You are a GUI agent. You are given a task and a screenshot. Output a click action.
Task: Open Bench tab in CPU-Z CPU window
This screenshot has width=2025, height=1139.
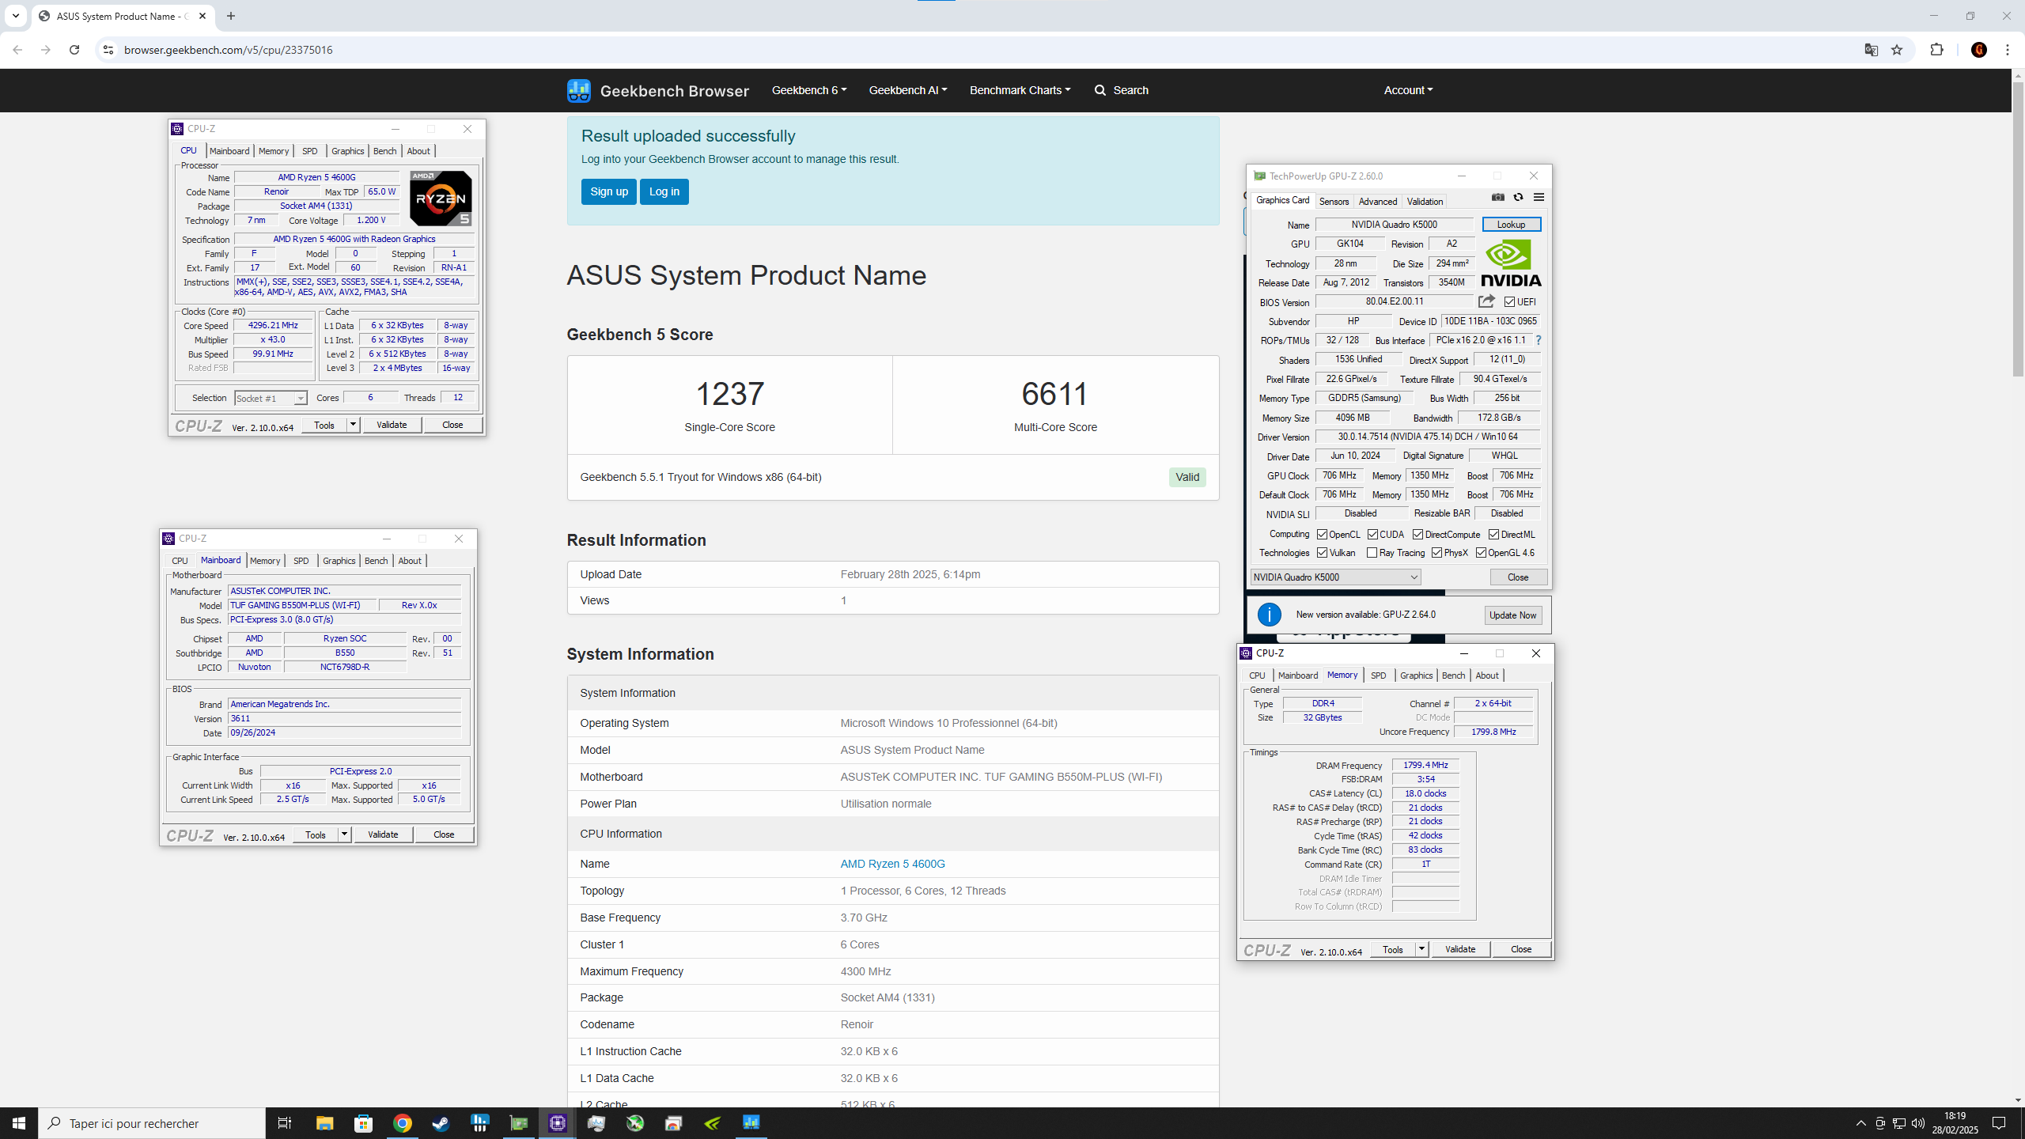384,151
